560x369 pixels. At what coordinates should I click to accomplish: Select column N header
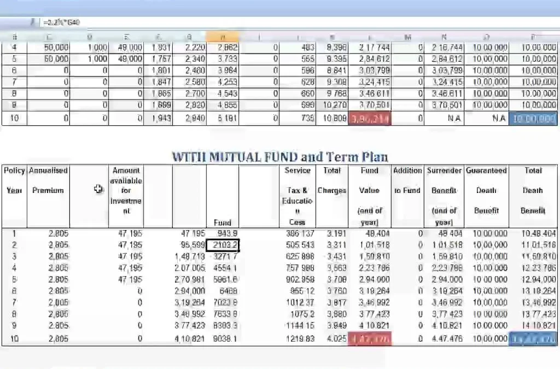pyautogui.click(x=444, y=37)
